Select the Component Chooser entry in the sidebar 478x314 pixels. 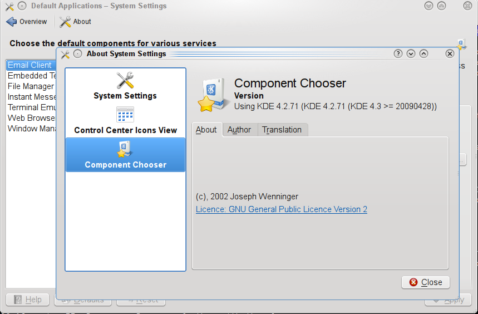[125, 155]
